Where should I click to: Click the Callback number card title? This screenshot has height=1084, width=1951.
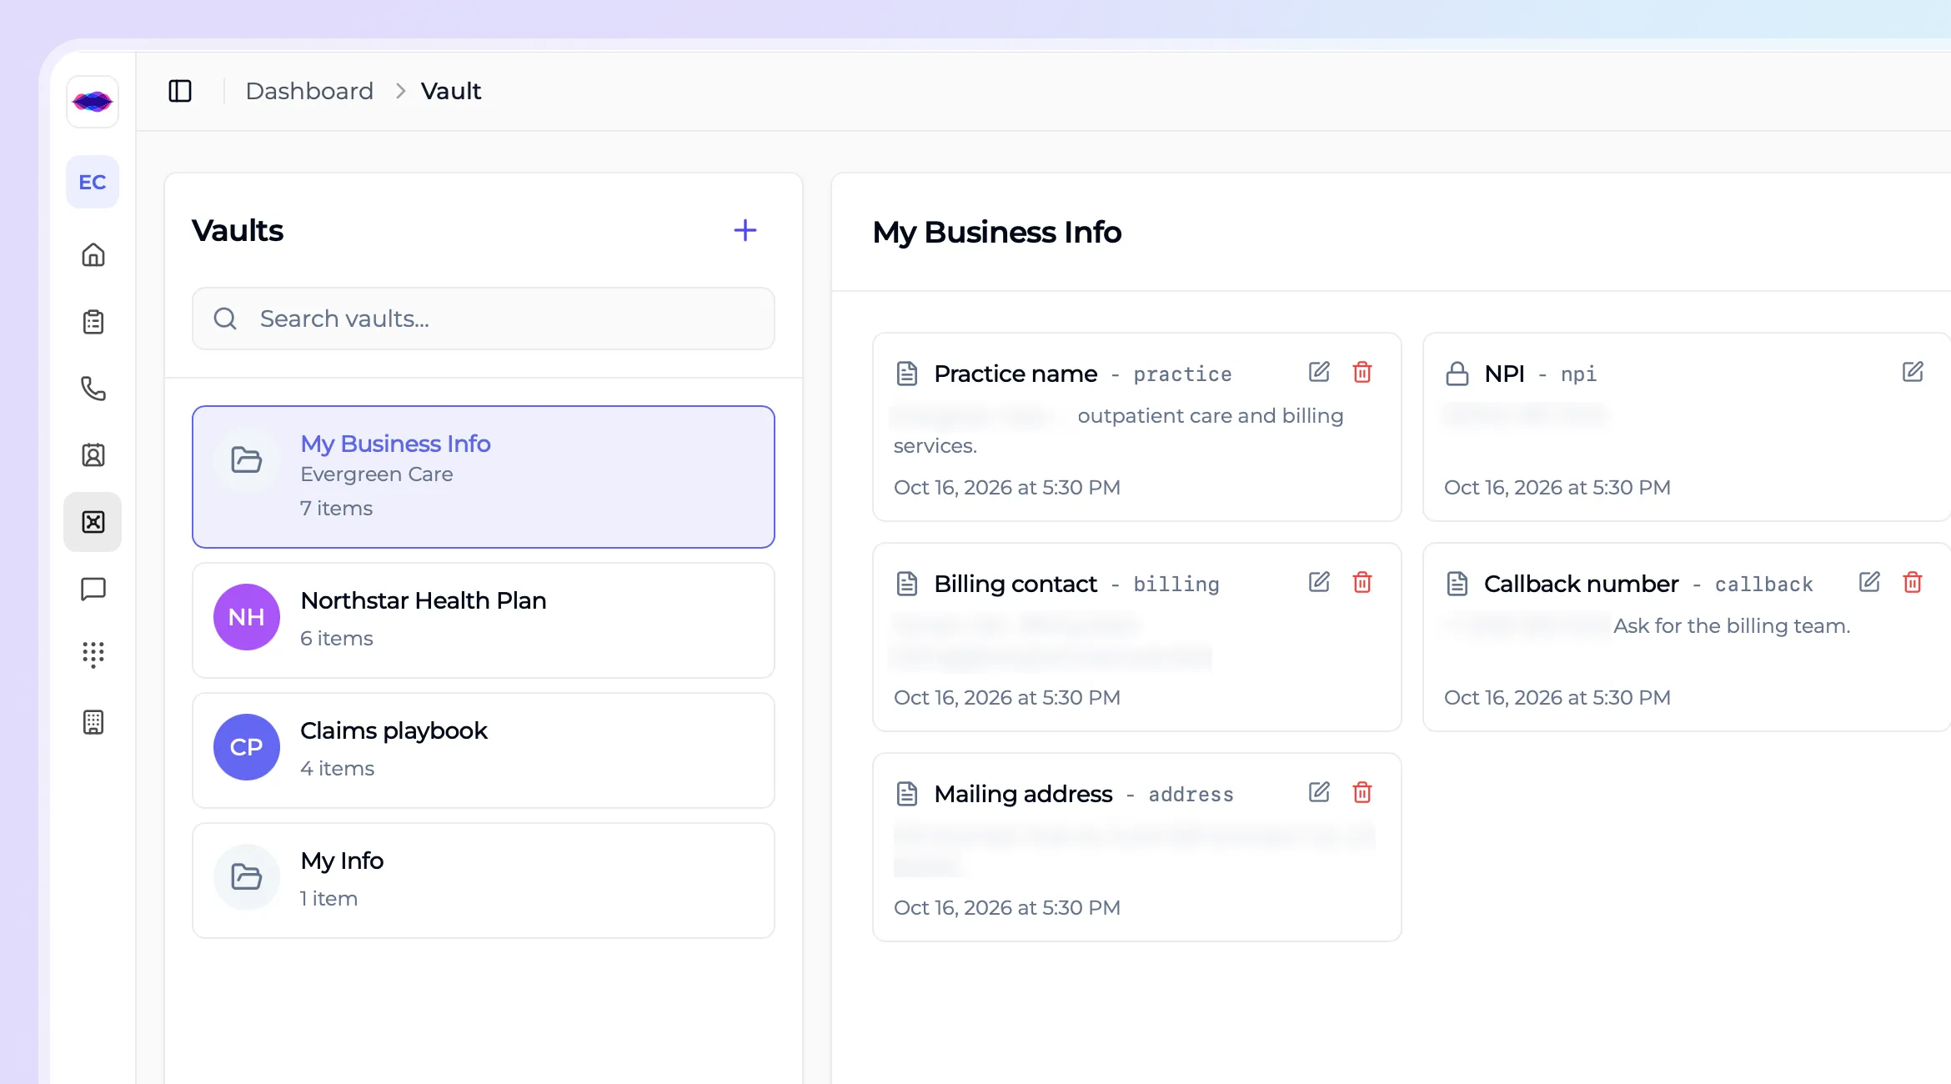tap(1581, 584)
